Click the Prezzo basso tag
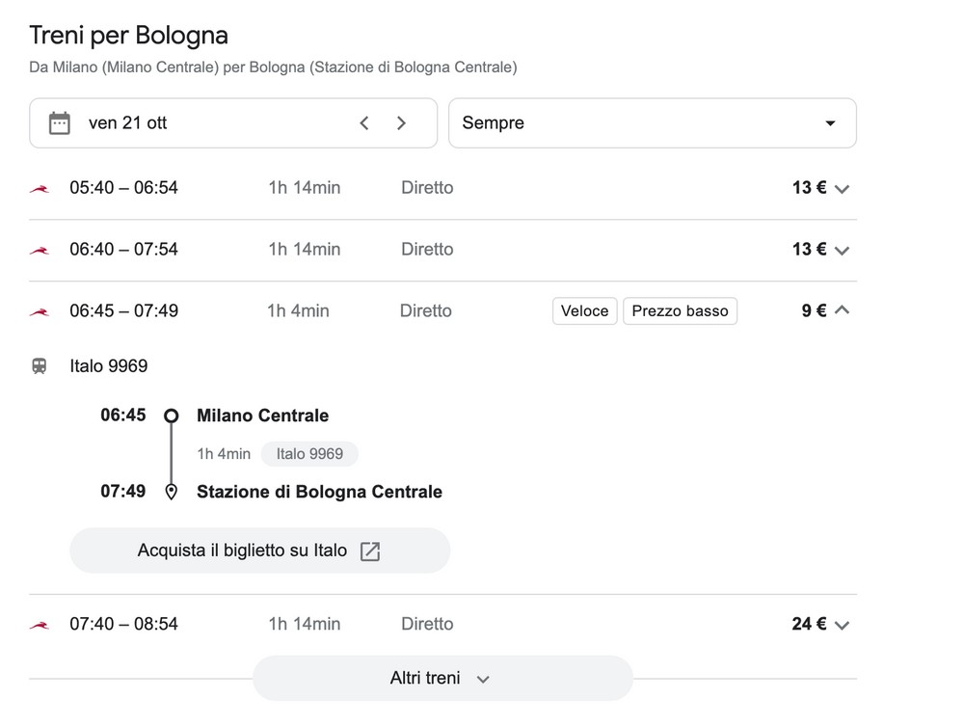The height and width of the screenshot is (725, 964). pyautogui.click(x=680, y=310)
